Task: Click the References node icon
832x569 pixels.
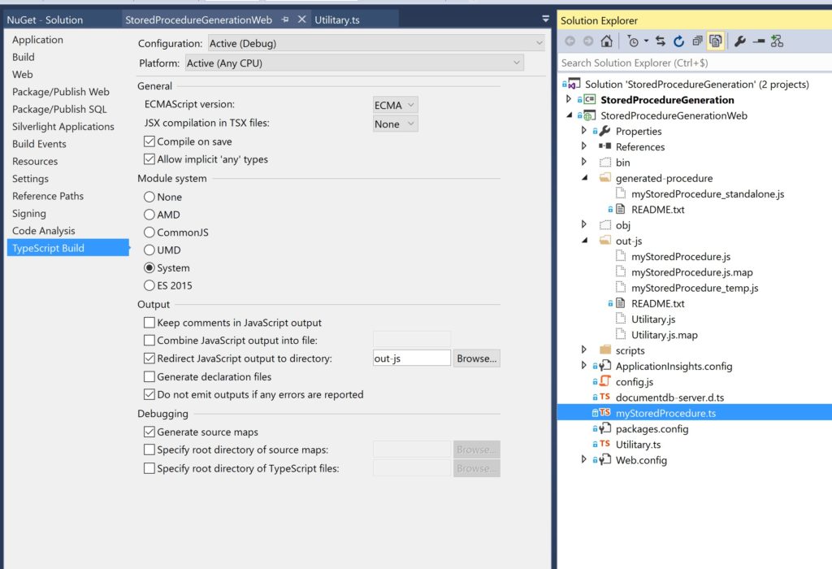Action: (604, 146)
